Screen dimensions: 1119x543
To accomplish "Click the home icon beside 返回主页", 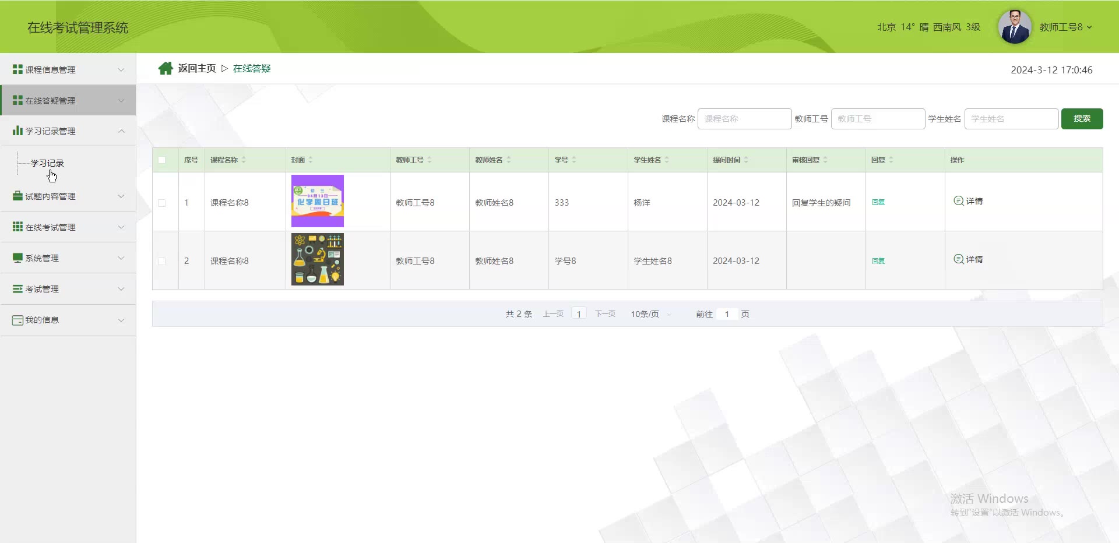I will point(166,69).
